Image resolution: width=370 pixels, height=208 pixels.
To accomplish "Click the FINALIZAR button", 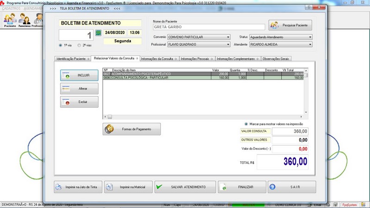I will (x=241, y=187).
